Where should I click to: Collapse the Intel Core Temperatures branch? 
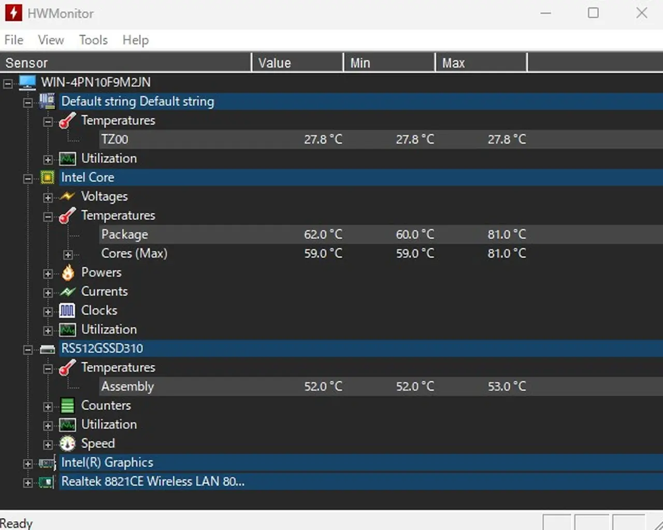[48, 217]
